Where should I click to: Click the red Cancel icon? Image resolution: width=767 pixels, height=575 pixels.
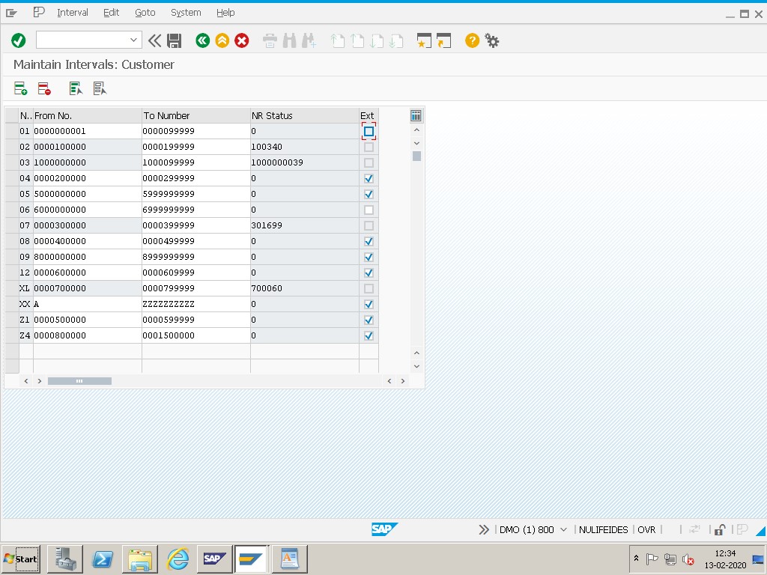coord(242,40)
